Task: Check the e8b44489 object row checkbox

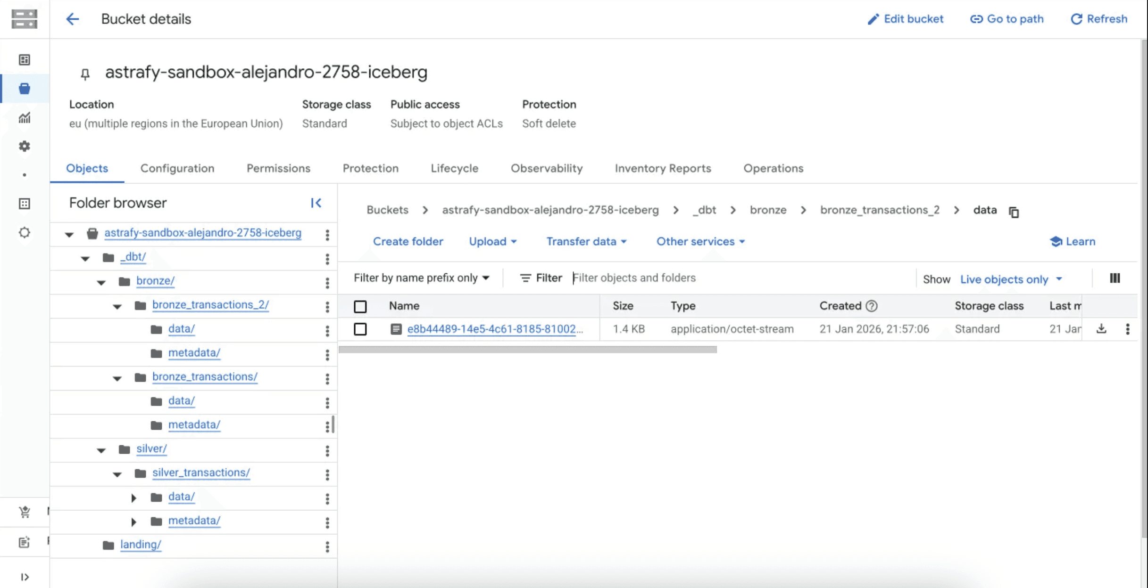Action: [360, 329]
